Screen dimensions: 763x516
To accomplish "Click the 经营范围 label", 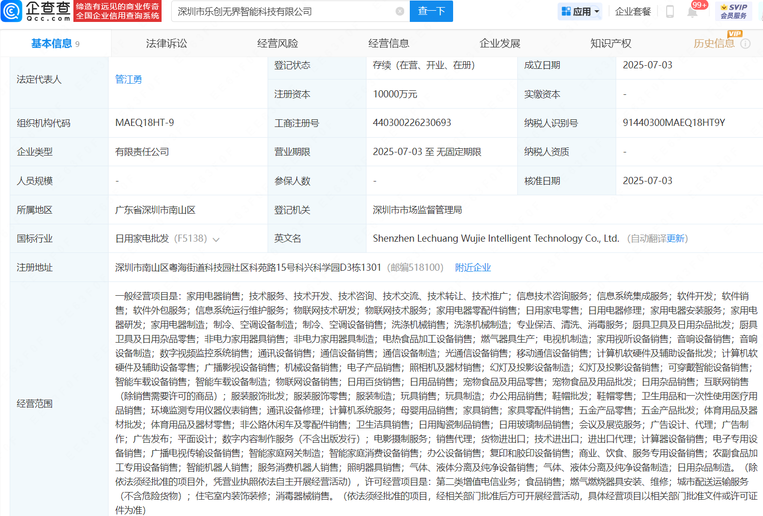I will pos(35,404).
